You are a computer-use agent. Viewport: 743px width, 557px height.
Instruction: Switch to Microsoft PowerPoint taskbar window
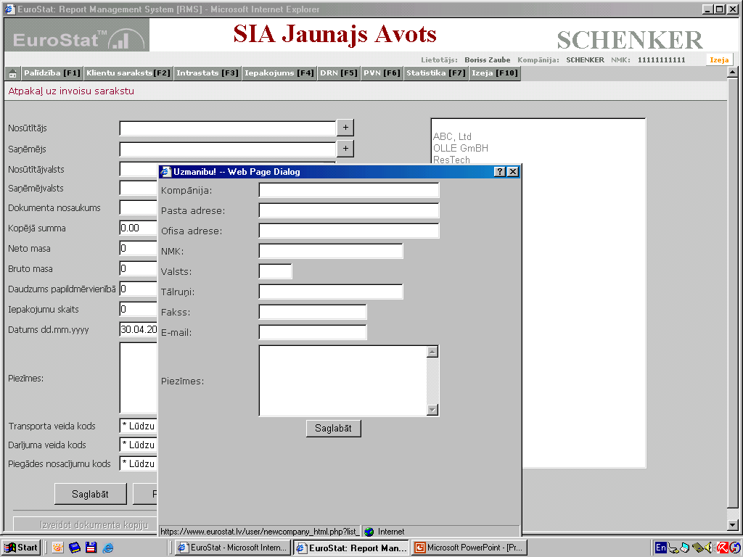pyautogui.click(x=469, y=548)
